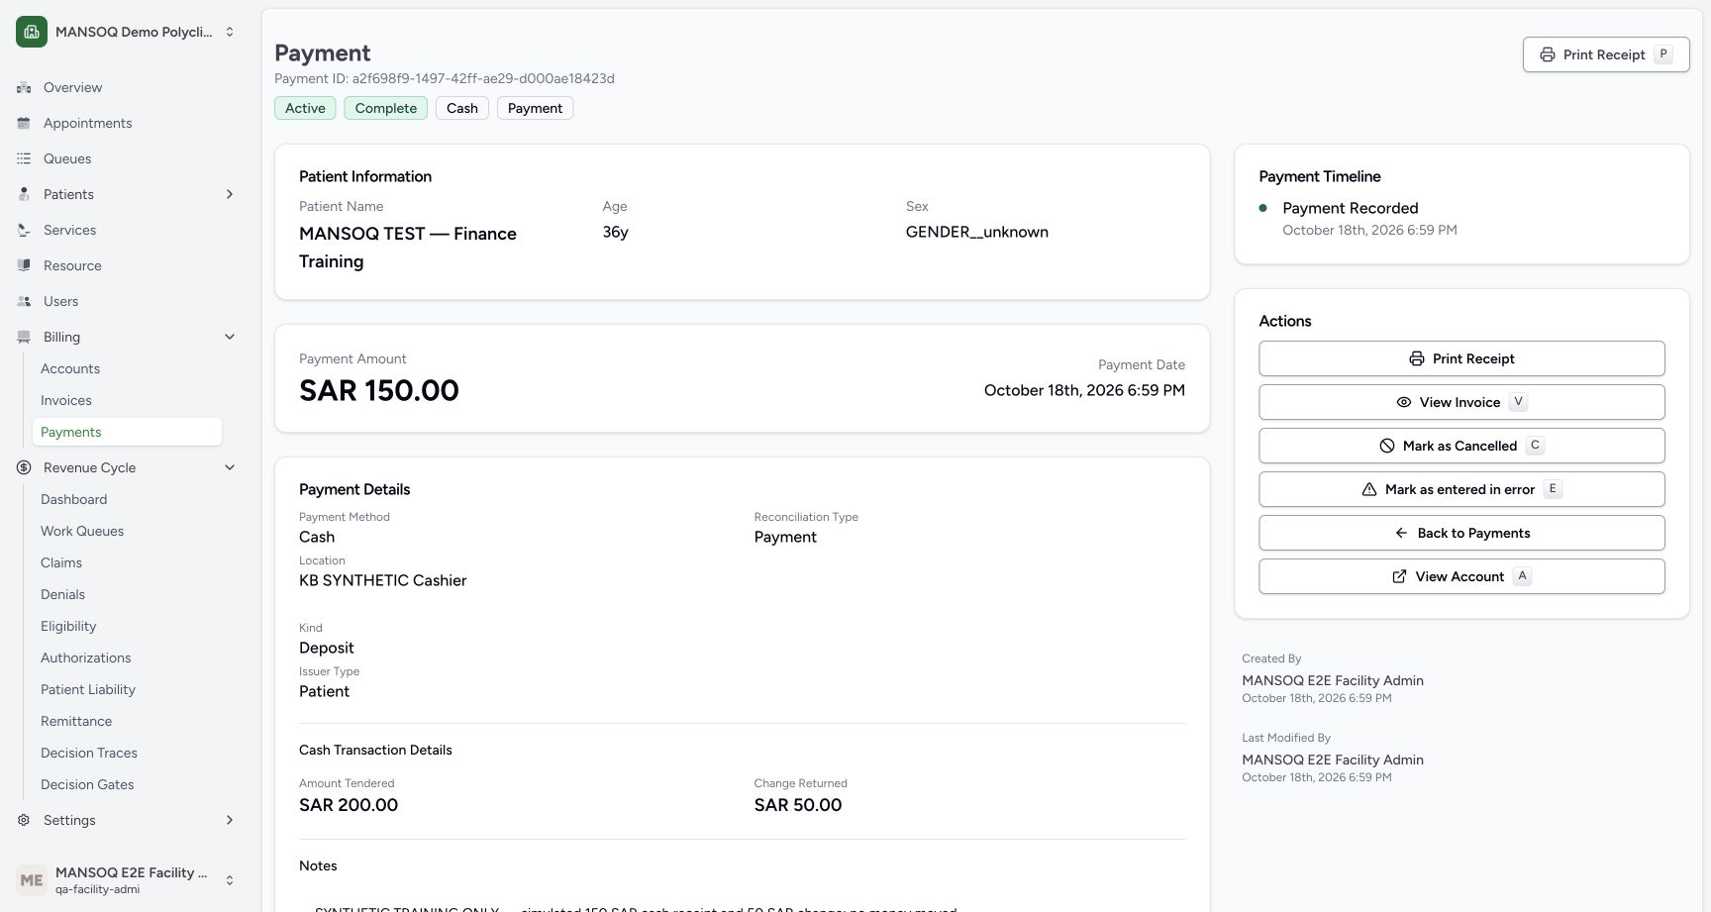
Task: Click back arrow icon on Back to Payments
Action: 1401,533
